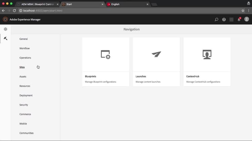Select the compass Navigation rail icon
252x141 pixels.
tap(5, 29)
